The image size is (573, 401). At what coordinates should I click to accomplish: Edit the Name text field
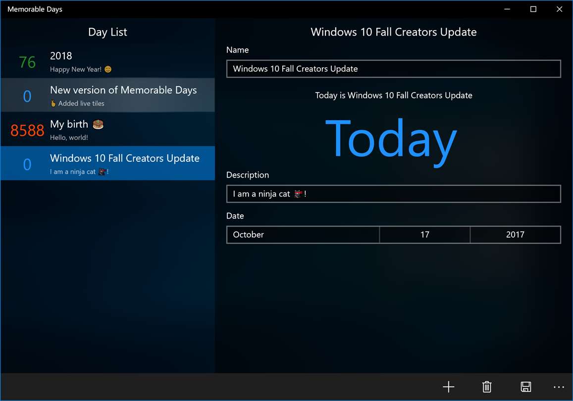(394, 69)
